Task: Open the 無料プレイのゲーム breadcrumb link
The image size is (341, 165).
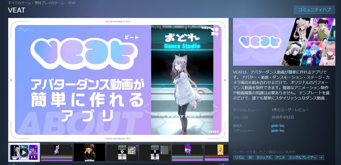Action: point(50,3)
